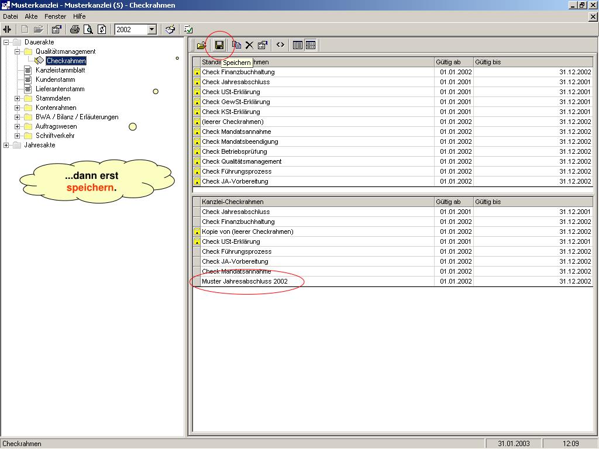Click Gültig bis header in Kanzlei-Checkrahmen table

[533, 202]
